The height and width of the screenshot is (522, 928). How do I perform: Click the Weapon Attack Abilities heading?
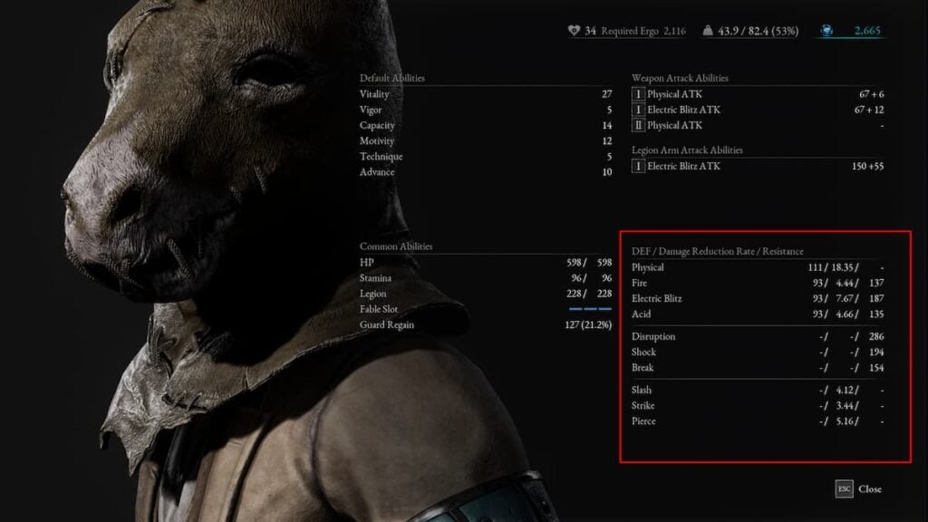pos(680,78)
